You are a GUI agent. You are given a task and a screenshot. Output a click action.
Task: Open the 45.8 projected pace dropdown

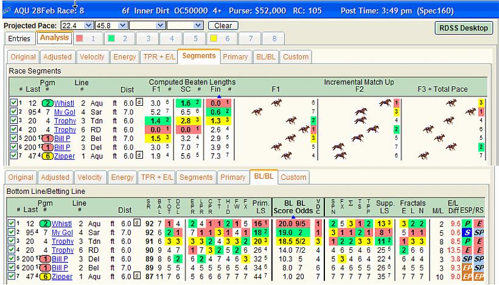click(123, 26)
